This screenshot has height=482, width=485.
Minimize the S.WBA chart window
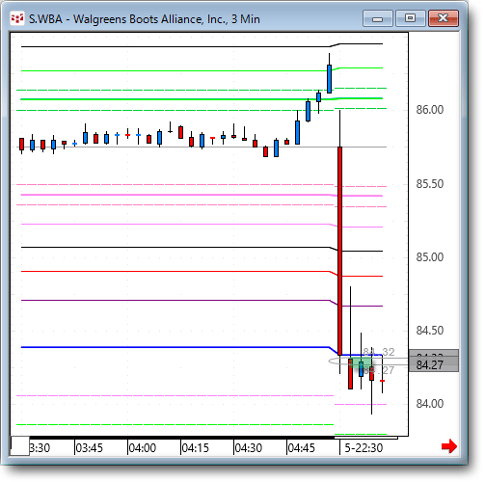(378, 18)
